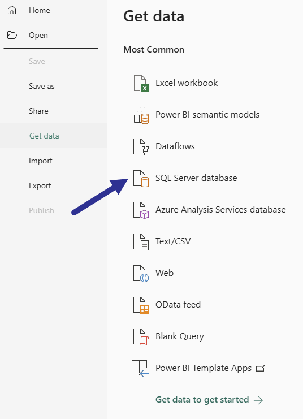Viewport: 303px width, 419px height.
Task: Click the external link icon beside Template Apps
Action: [261, 368]
